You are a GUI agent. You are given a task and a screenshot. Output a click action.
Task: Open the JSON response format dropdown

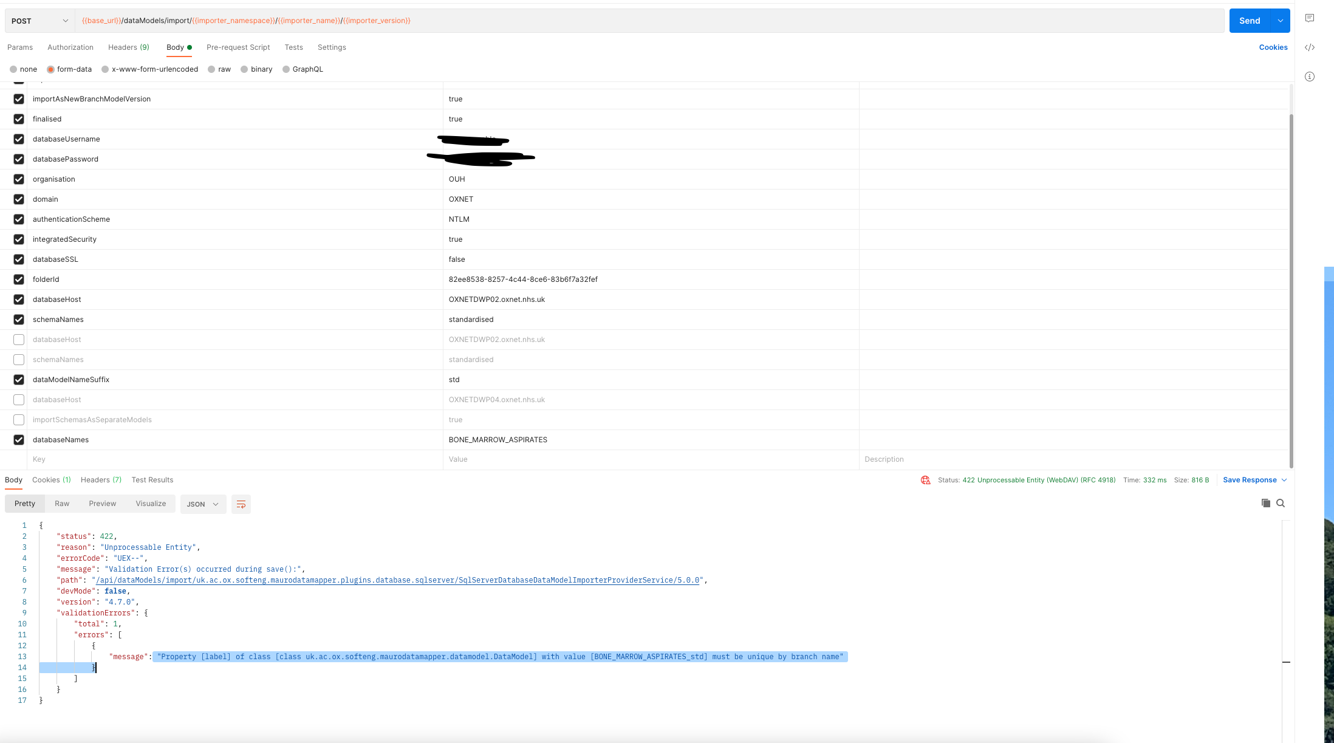coord(203,504)
